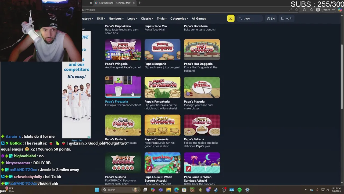
Task: Open Papa's Burgeria game thumbnail
Action: point(163,50)
